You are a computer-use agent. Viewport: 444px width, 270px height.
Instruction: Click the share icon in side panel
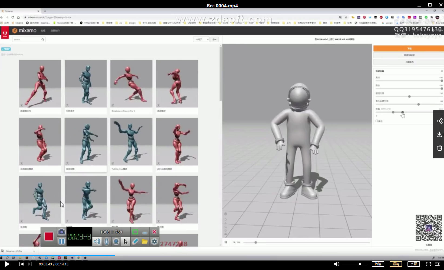click(440, 121)
